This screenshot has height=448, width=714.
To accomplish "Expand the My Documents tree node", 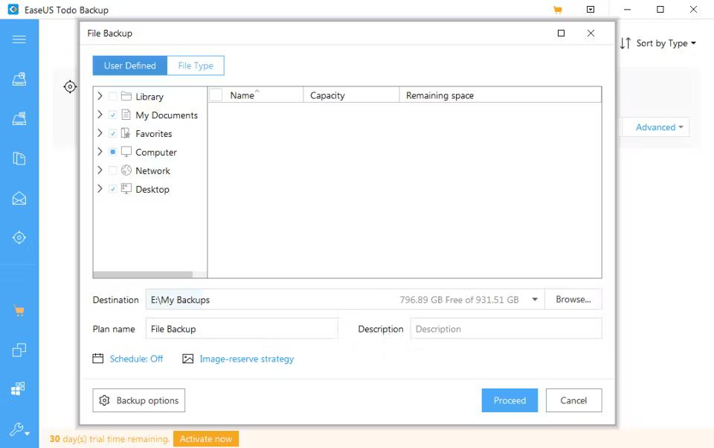I will (100, 115).
